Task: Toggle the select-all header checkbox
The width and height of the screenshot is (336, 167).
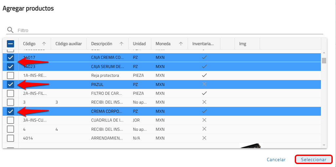Action: 10,44
